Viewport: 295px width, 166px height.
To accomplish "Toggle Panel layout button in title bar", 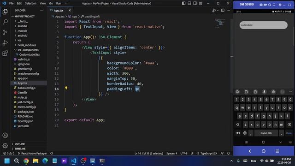I will (x=189, y=3).
